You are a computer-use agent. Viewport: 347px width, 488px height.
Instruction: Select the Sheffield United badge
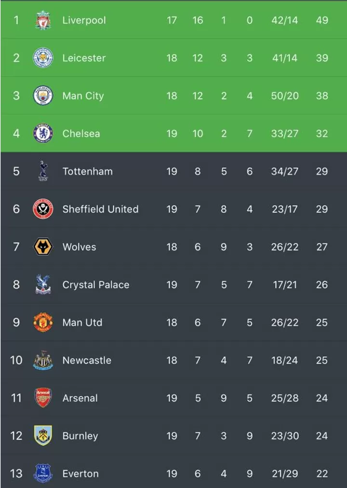click(43, 209)
